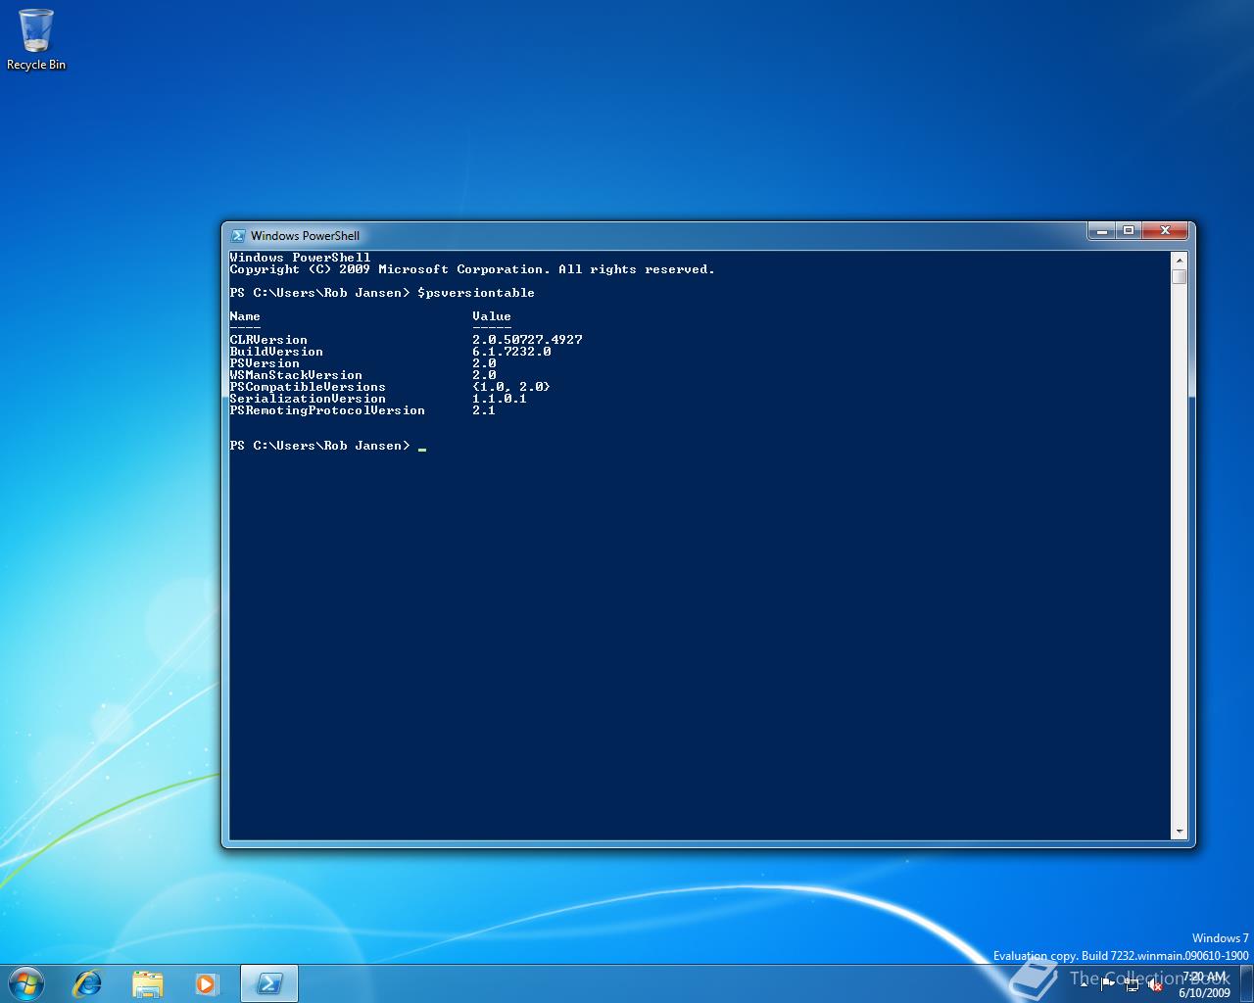Select the PowerShell taskbar button
The width and height of the screenshot is (1254, 1003).
(269, 983)
